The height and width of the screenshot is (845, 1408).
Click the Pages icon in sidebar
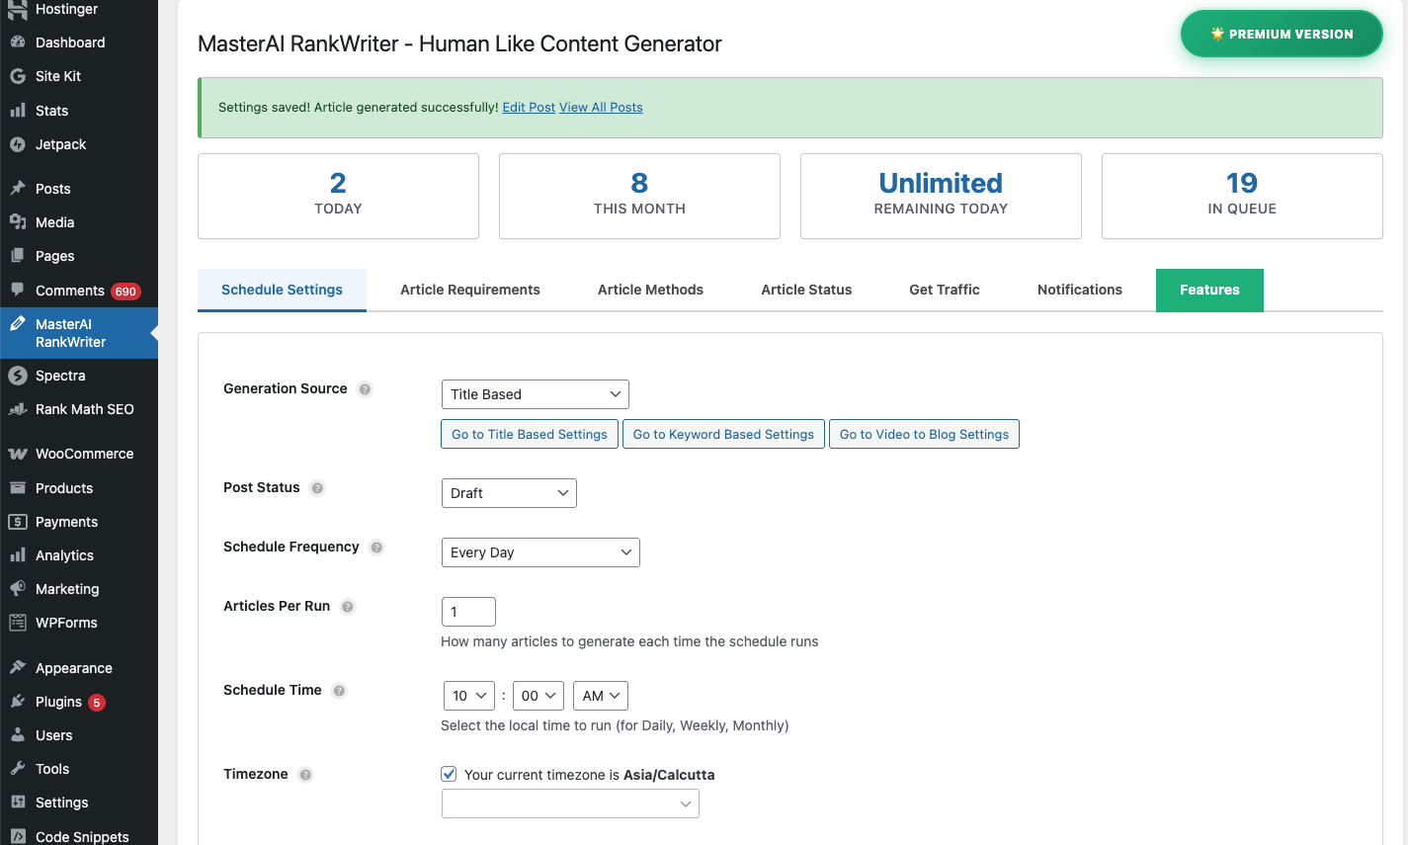tap(18, 256)
